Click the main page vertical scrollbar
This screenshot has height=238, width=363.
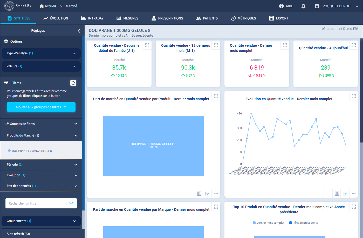[x=361, y=90]
